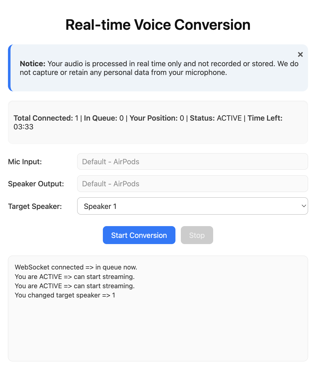Click the chevron arrow of Target Speaker dropdown
This screenshot has height=367, width=316.
click(x=304, y=206)
